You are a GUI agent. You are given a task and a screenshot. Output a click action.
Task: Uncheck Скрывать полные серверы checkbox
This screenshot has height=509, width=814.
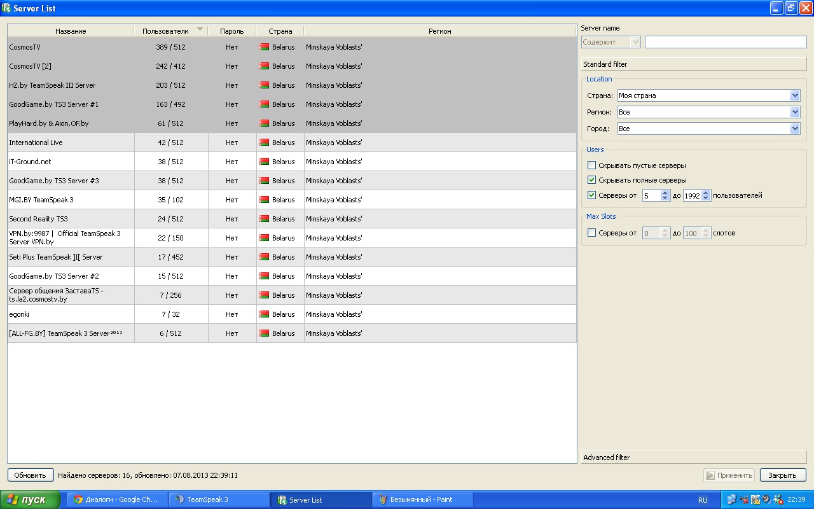592,180
